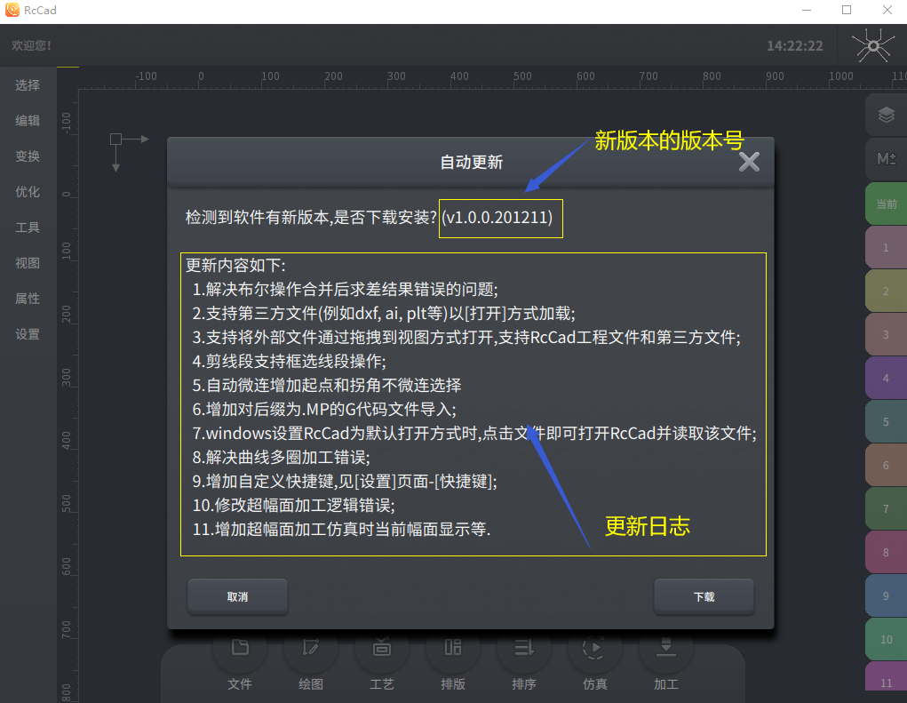Open the 选择 sidebar menu
Viewport: 907px width, 703px height.
tap(28, 85)
